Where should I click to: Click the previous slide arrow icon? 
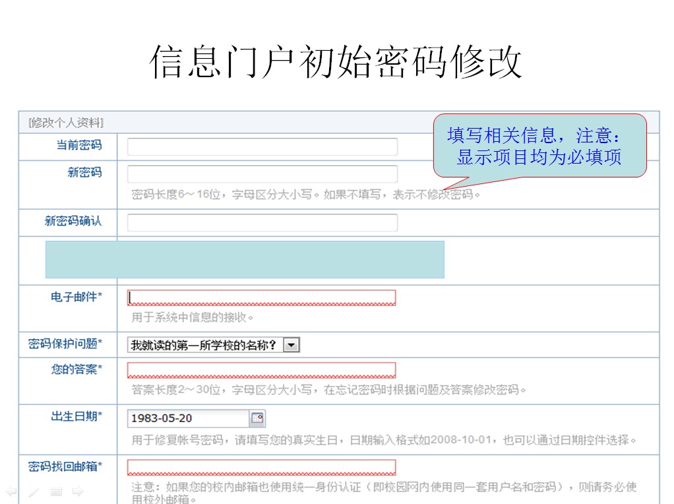[11, 491]
